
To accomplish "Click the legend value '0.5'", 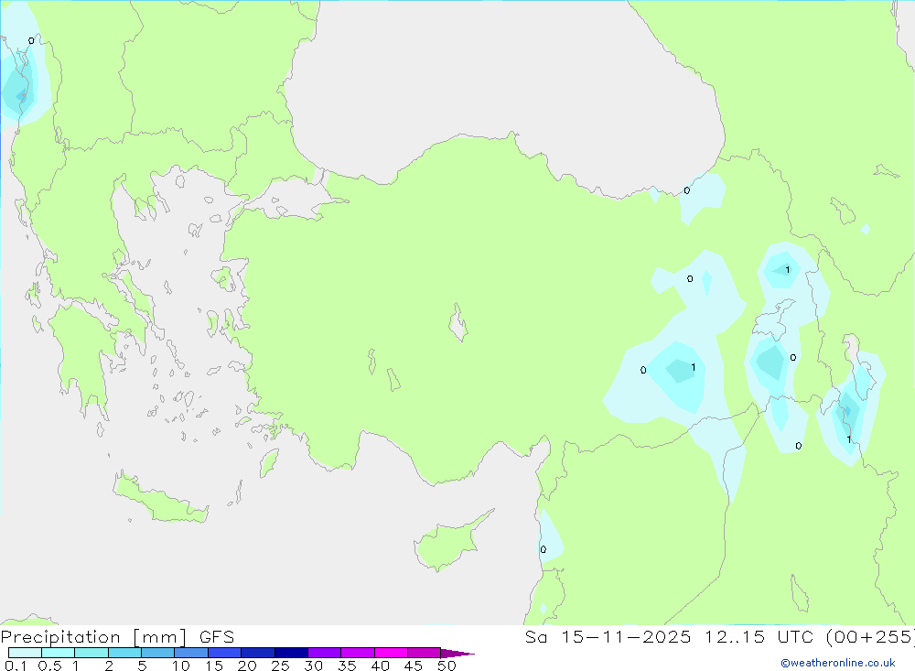I will pos(49,666).
